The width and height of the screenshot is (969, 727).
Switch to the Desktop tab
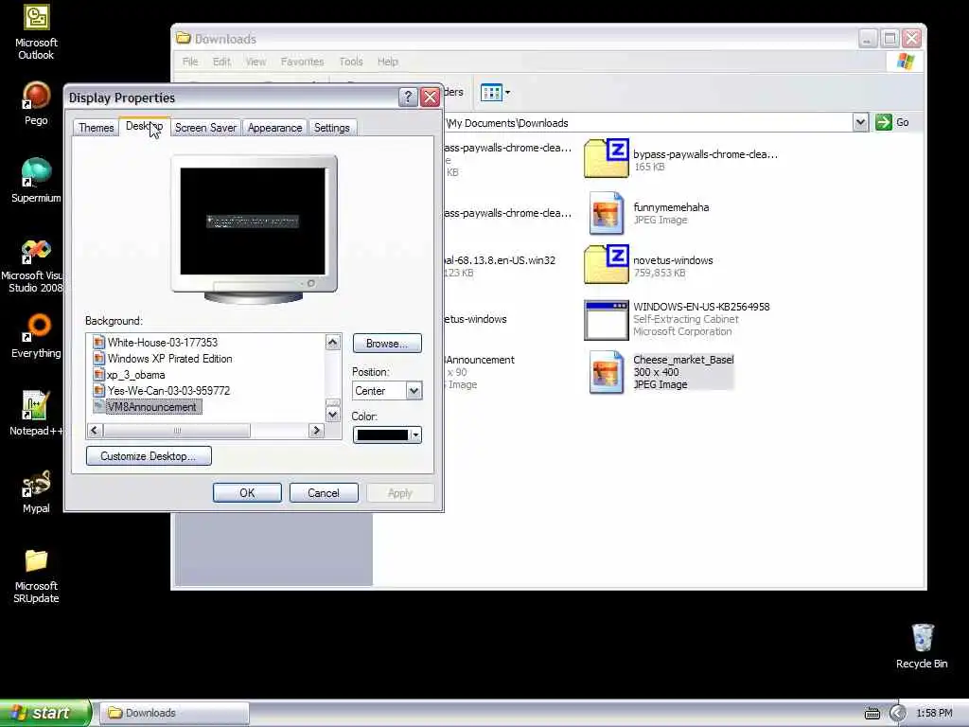point(144,126)
